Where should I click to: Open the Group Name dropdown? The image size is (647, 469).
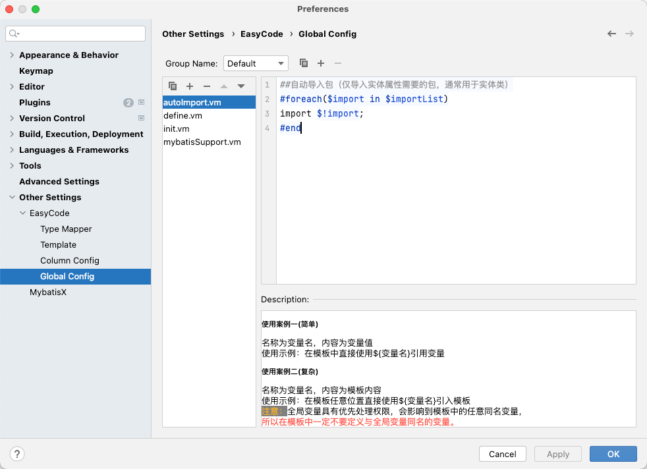click(x=256, y=63)
